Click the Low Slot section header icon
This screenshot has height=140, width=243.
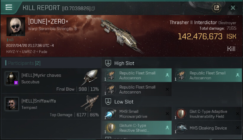pos(108,102)
